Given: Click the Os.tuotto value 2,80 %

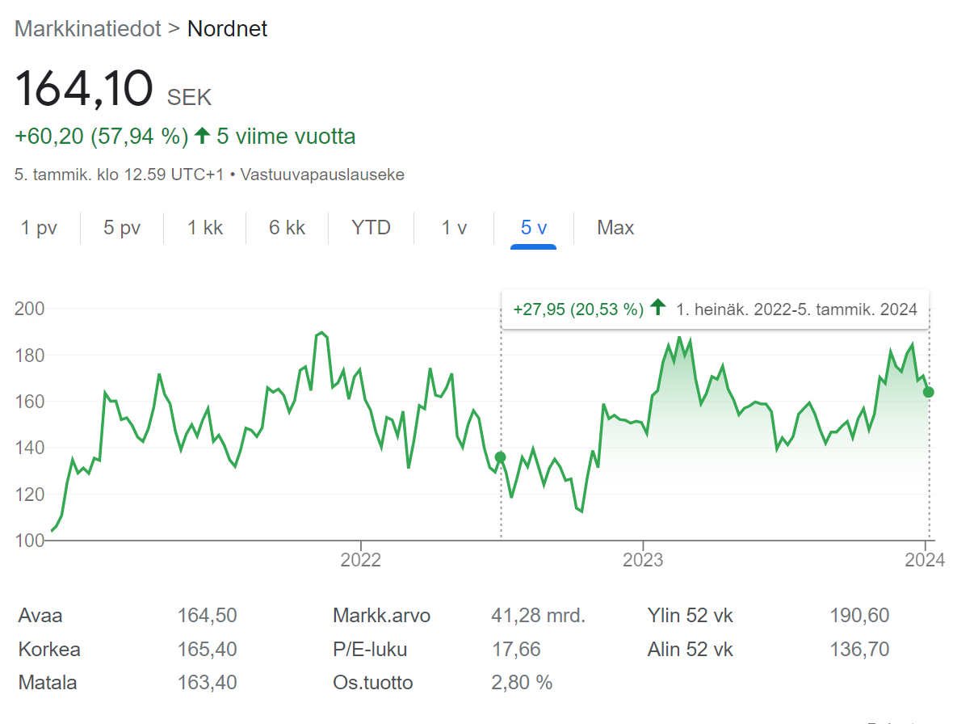Looking at the screenshot, I should coord(522,683).
